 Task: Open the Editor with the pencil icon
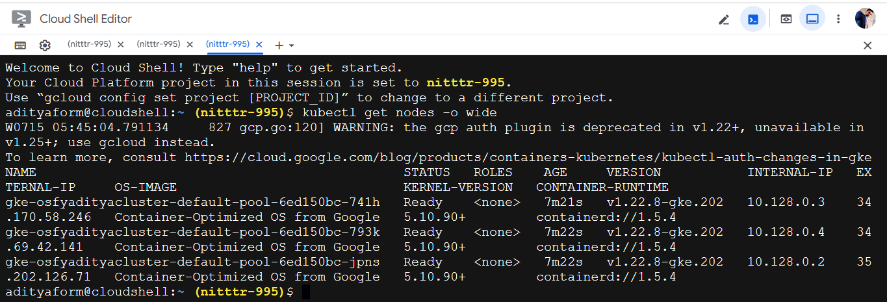tap(724, 19)
